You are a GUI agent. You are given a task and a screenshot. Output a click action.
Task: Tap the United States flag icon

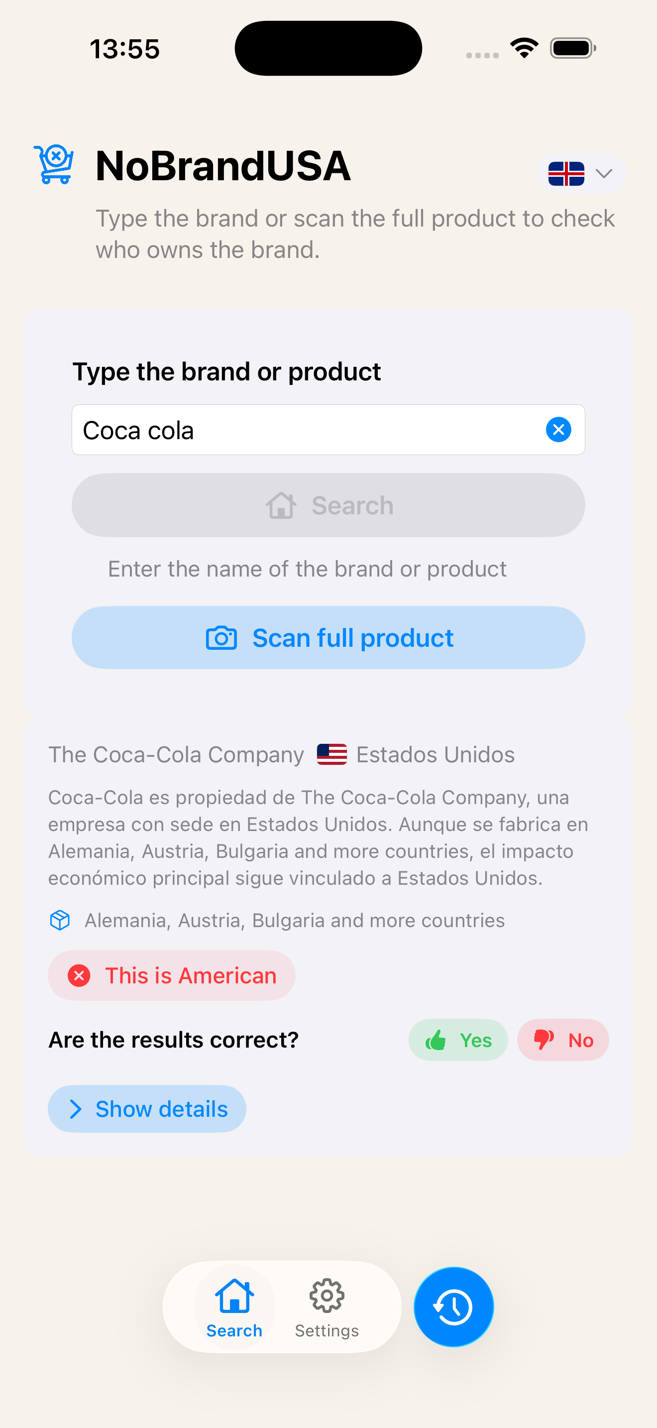click(x=332, y=754)
